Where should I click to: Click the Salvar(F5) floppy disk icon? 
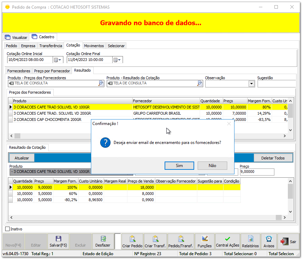pyautogui.click(x=58, y=239)
